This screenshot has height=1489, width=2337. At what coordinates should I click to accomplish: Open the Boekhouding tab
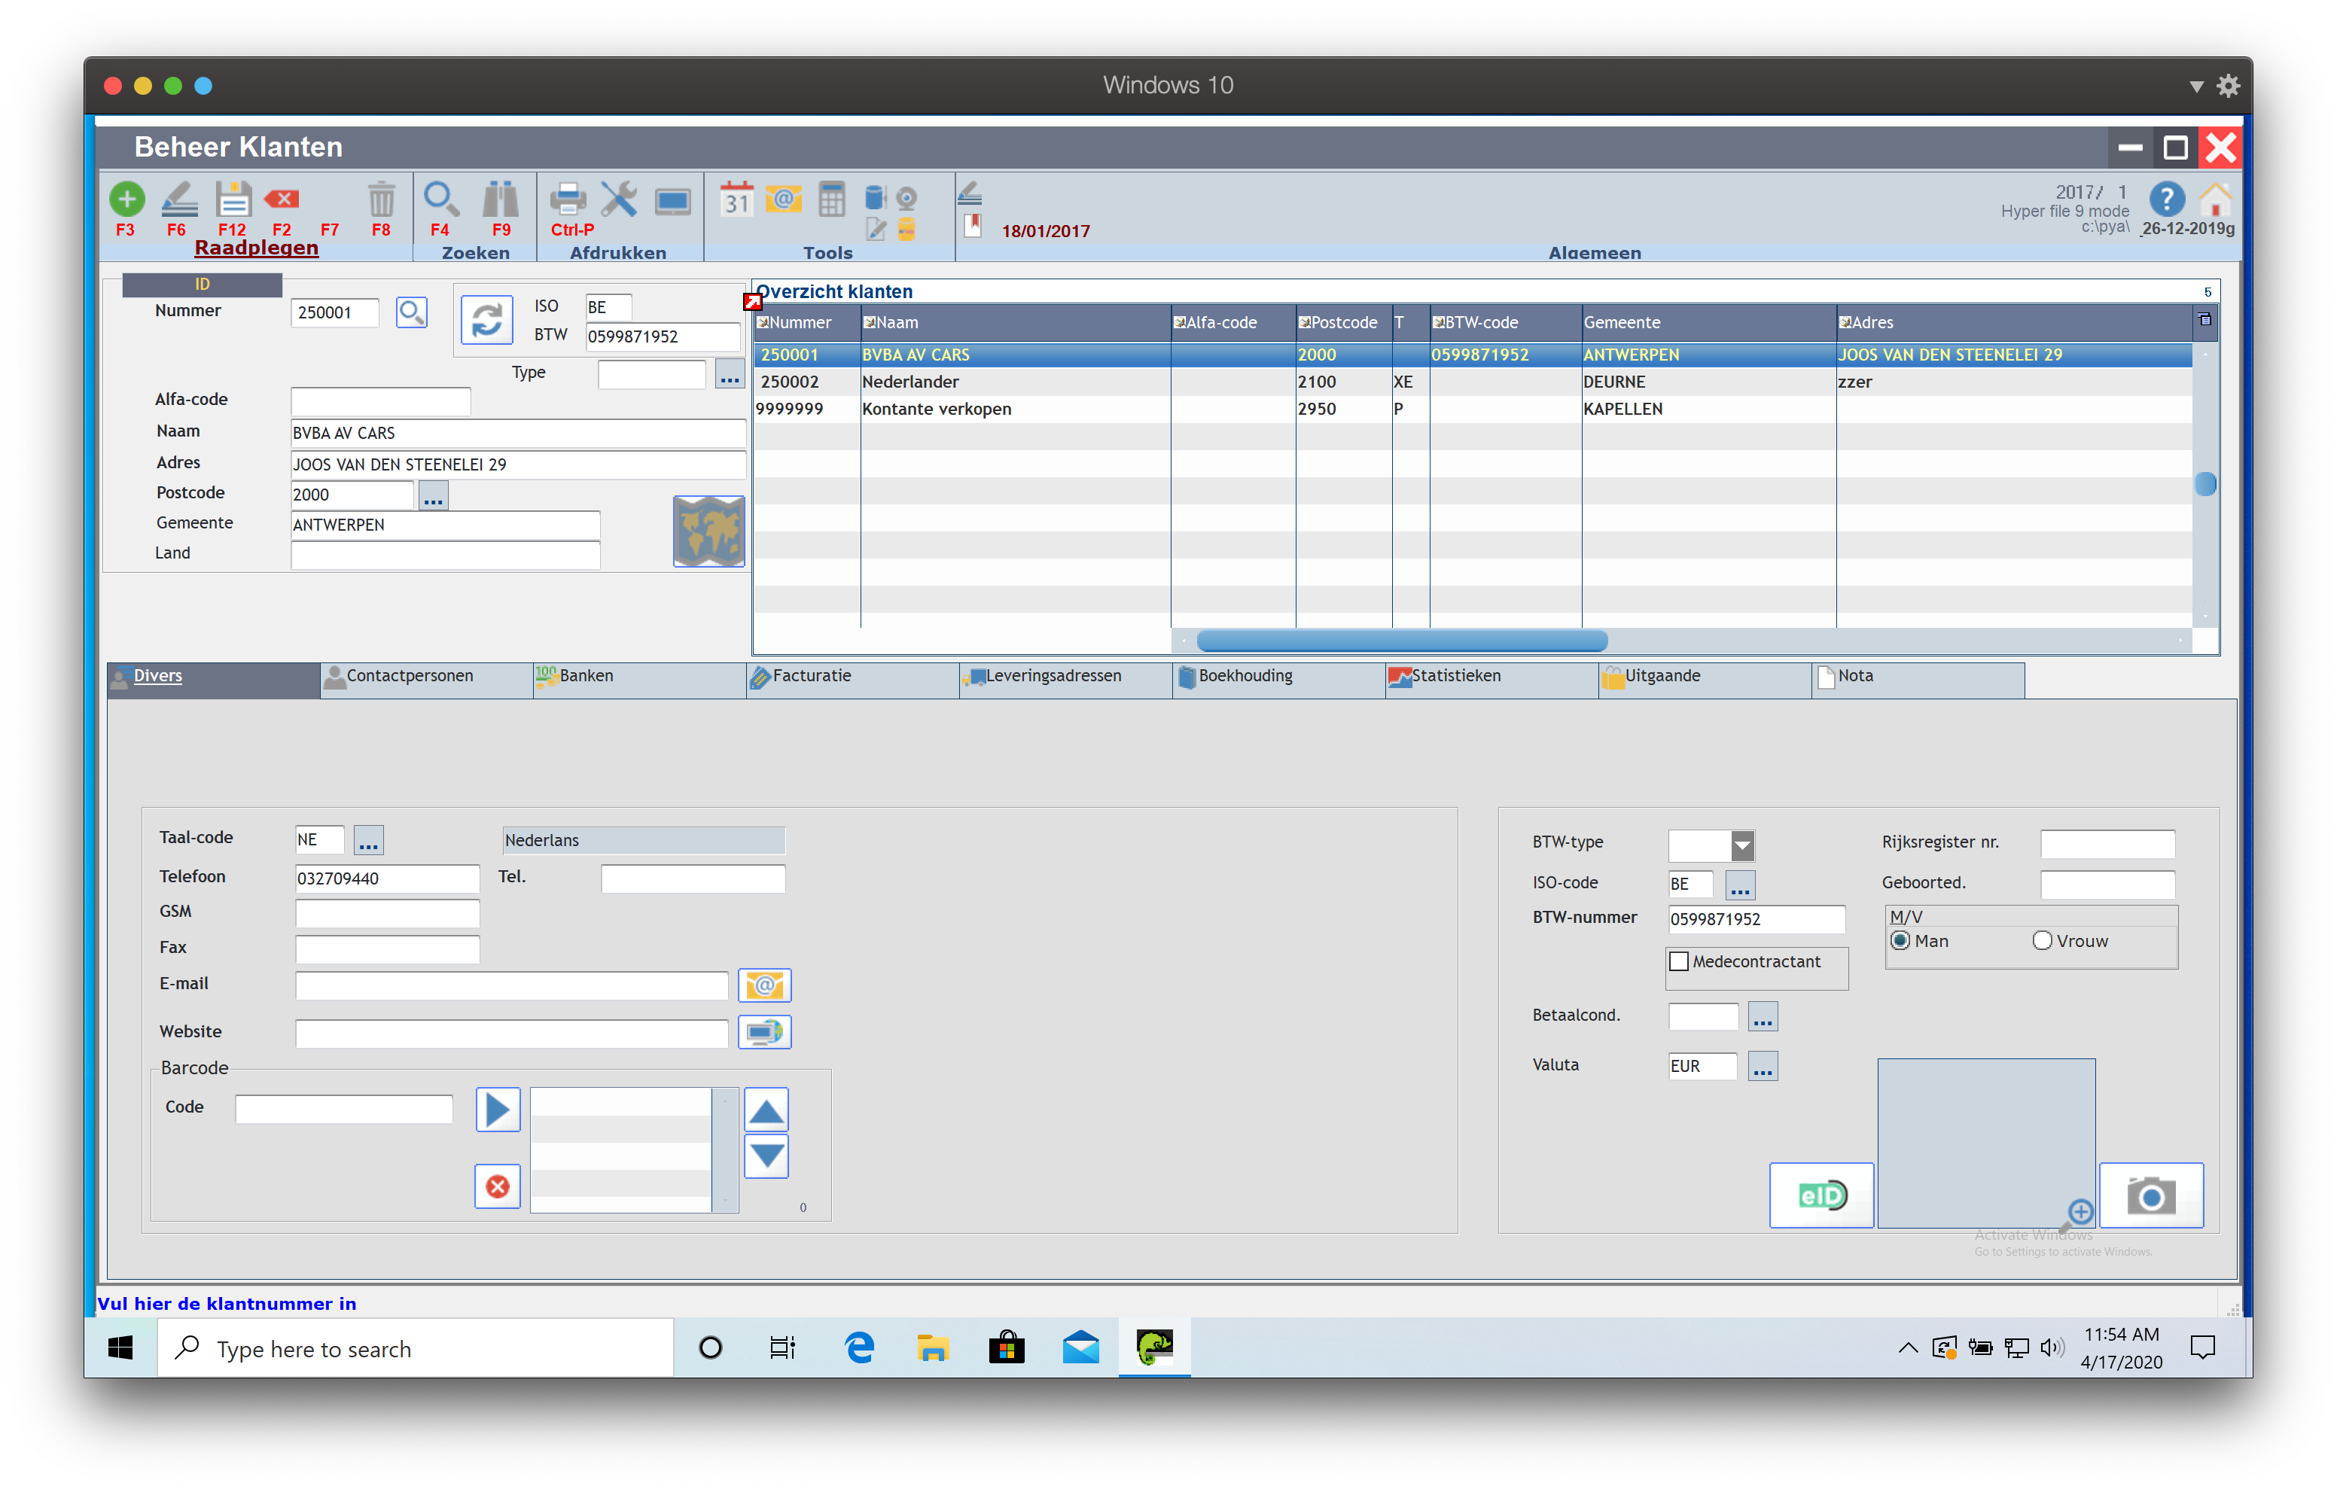[1245, 675]
